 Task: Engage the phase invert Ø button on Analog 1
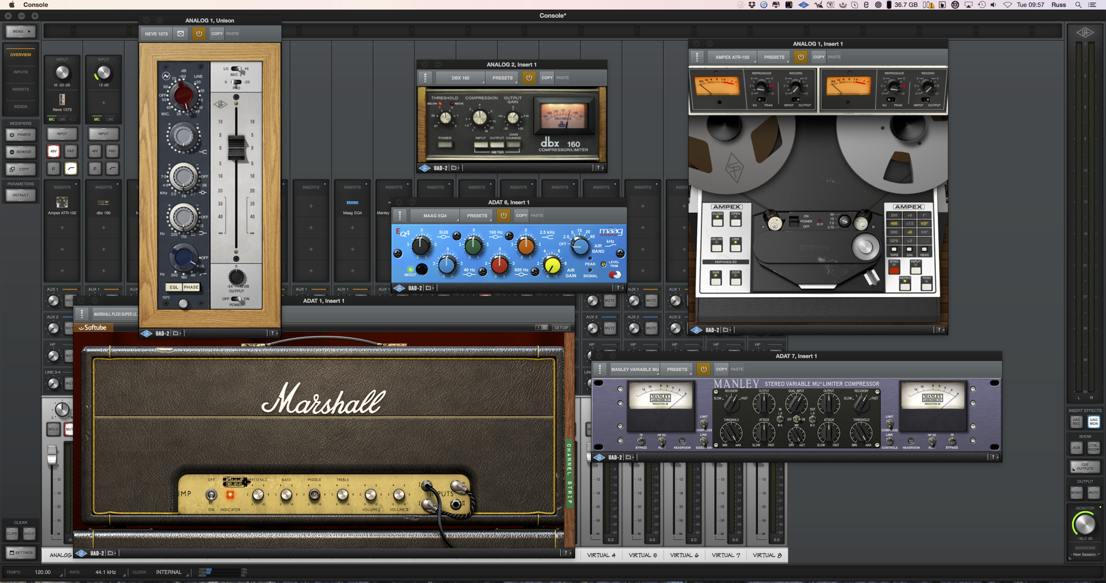coord(53,169)
